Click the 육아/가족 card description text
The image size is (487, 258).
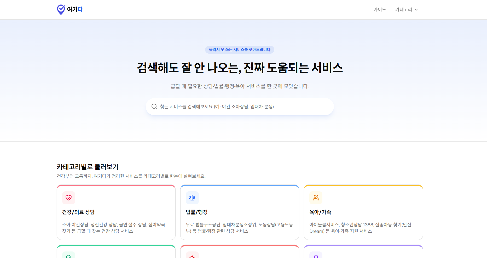click(360, 228)
